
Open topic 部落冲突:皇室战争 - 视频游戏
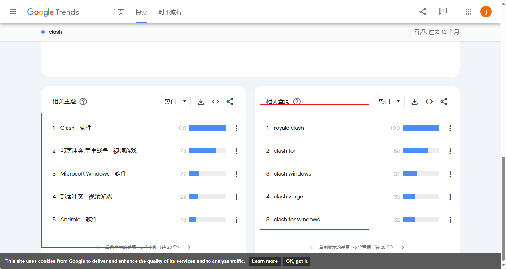(99, 151)
